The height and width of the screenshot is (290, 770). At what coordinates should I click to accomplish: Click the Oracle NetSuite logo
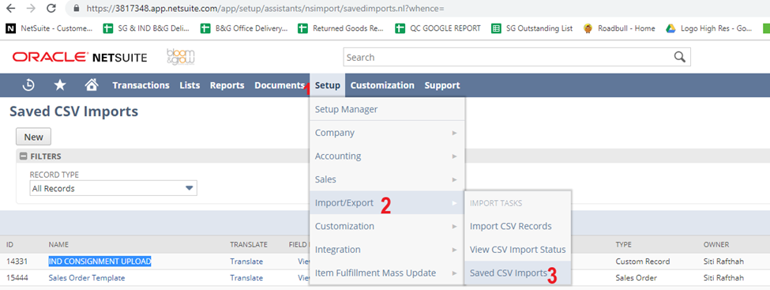(80, 58)
